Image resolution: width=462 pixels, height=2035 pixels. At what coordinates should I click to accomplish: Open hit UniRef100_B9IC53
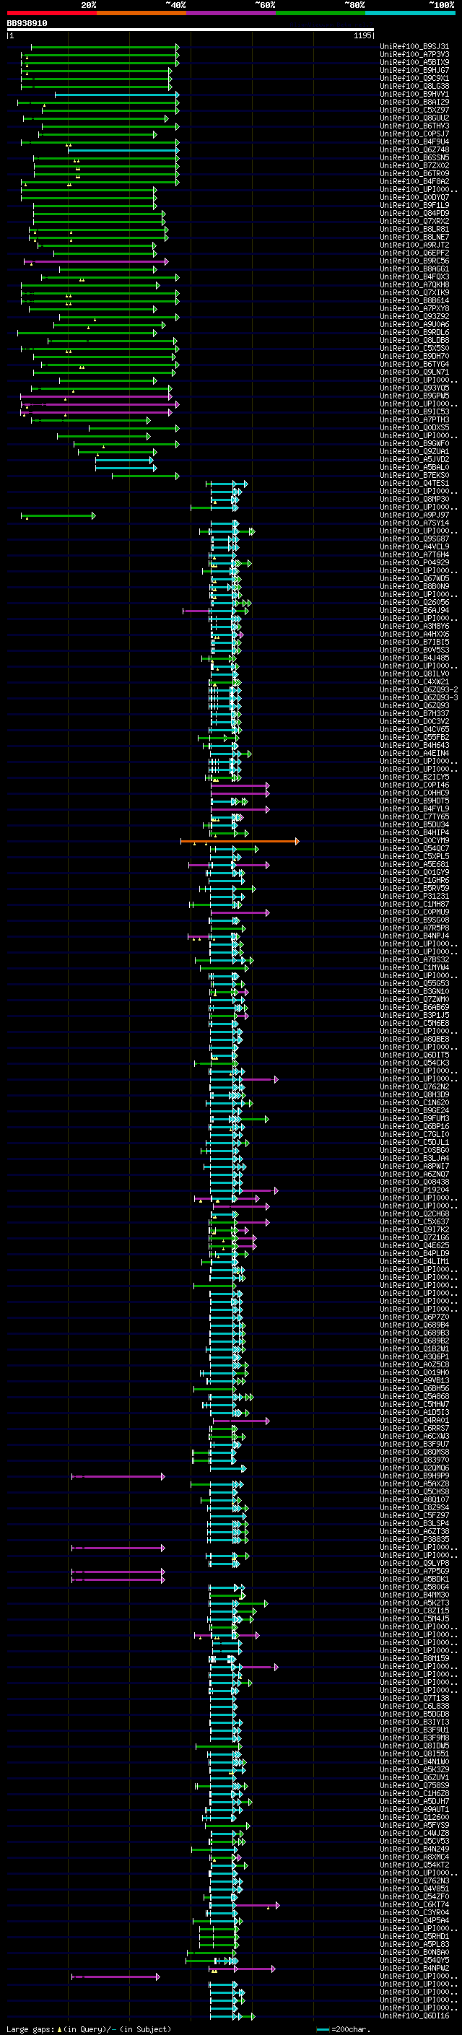pos(414,411)
